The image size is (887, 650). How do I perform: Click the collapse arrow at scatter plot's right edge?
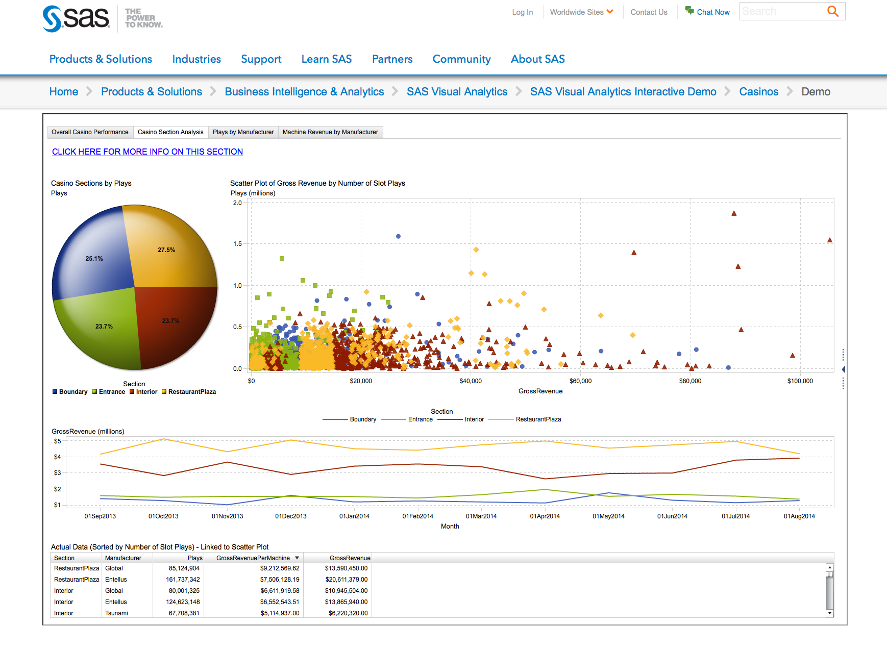(843, 369)
